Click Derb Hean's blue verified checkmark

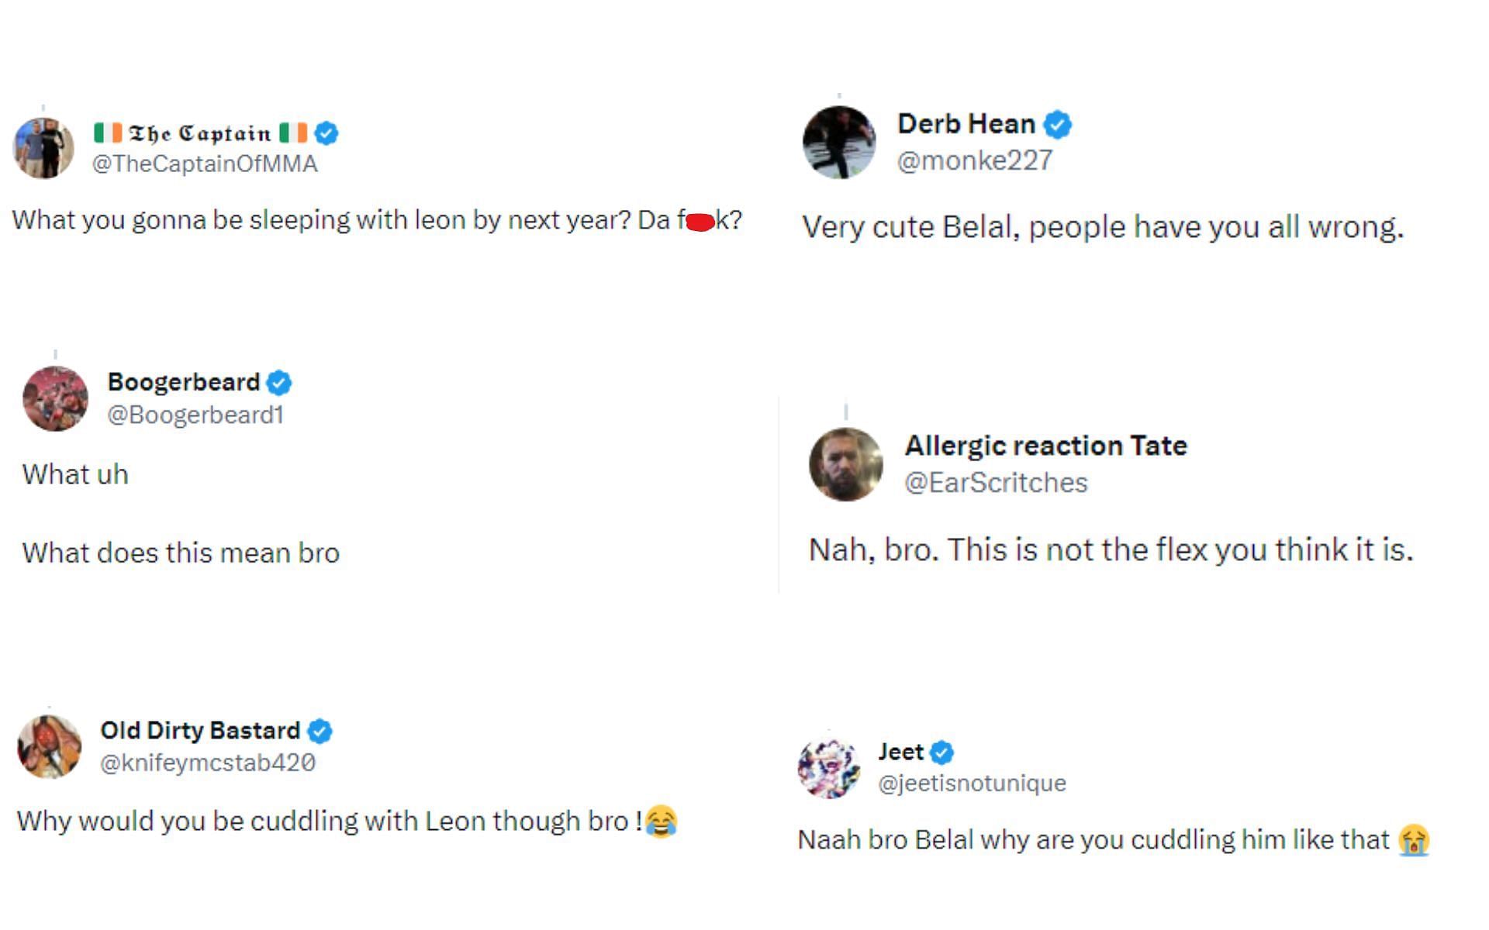(x=1057, y=125)
